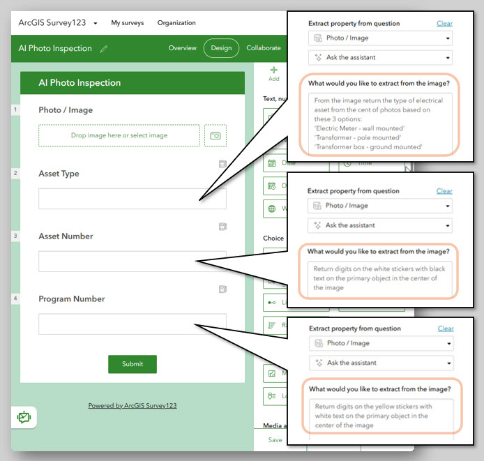Add the globe website question icon
Image resolution: width=484 pixels, height=461 pixels.
271,209
